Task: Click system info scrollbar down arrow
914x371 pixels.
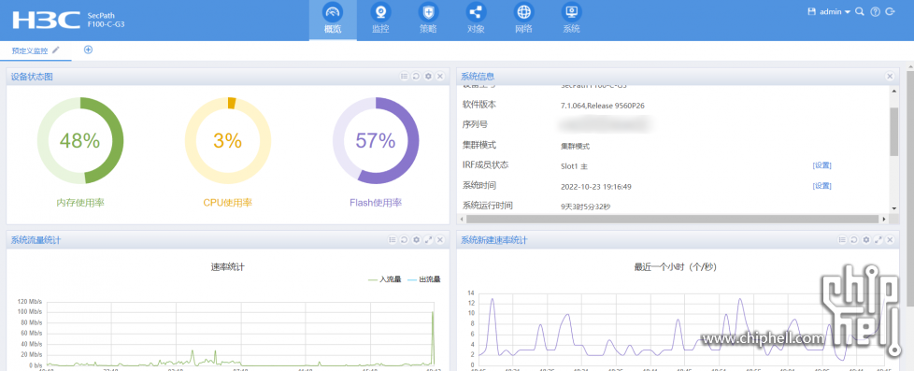Action: [x=894, y=208]
